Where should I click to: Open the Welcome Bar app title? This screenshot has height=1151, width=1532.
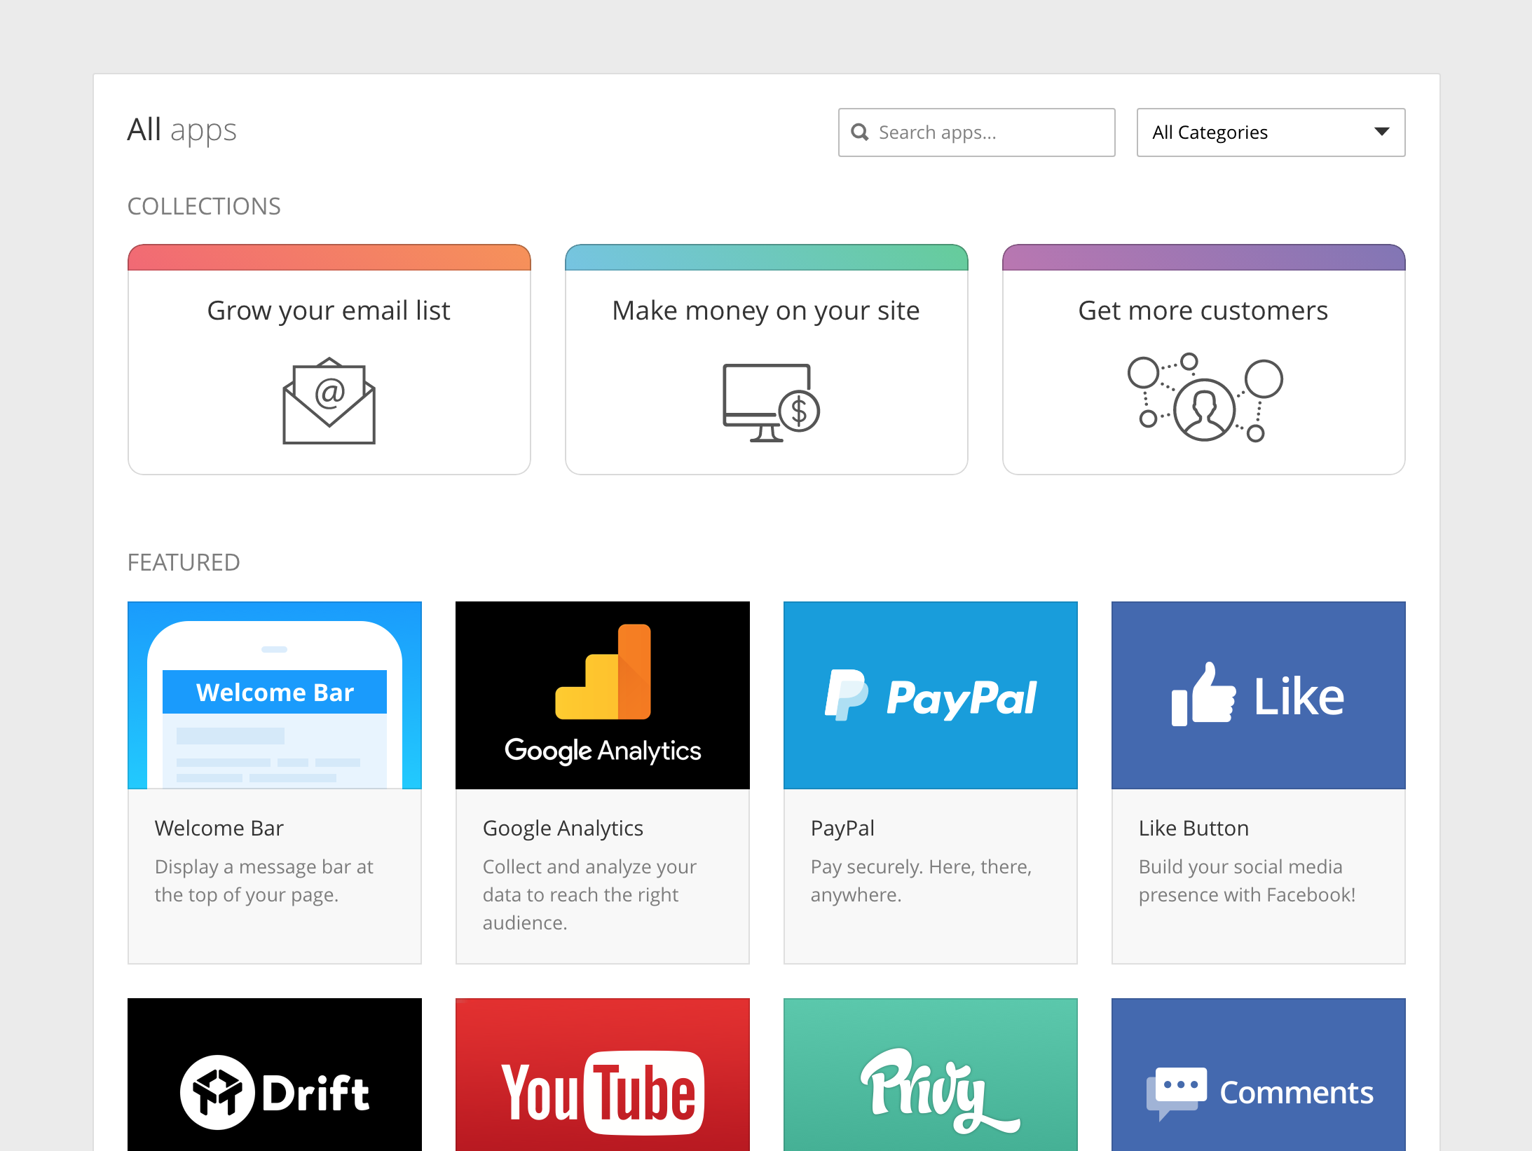point(219,828)
